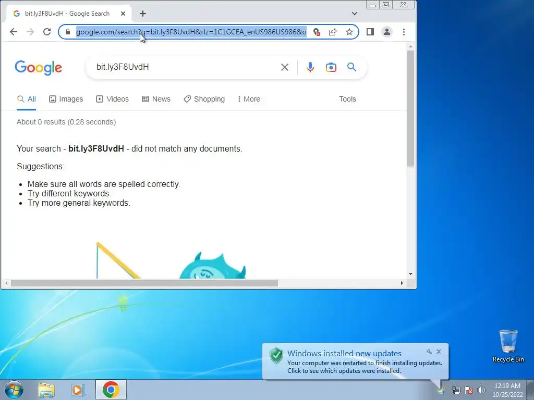Open Action Center flag icon
Viewport: 534px width, 400px height.
pyautogui.click(x=469, y=390)
